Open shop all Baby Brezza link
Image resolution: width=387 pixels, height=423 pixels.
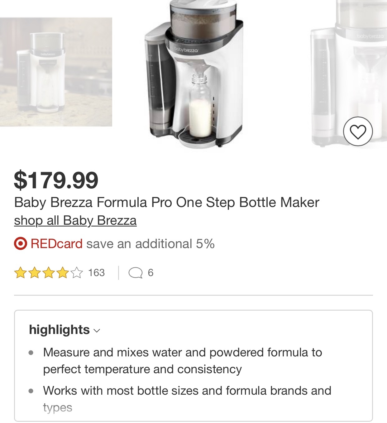75,220
